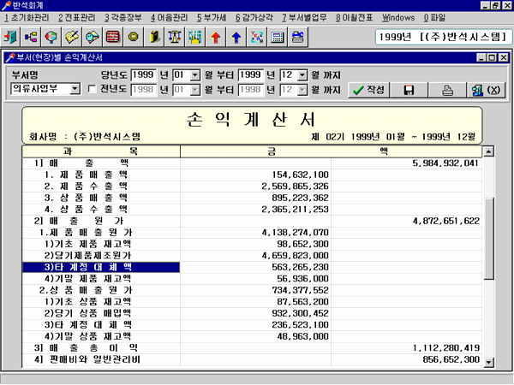Select the 4)기말 제품 재고액 row
This screenshot has height=385, width=514.
pos(252,279)
